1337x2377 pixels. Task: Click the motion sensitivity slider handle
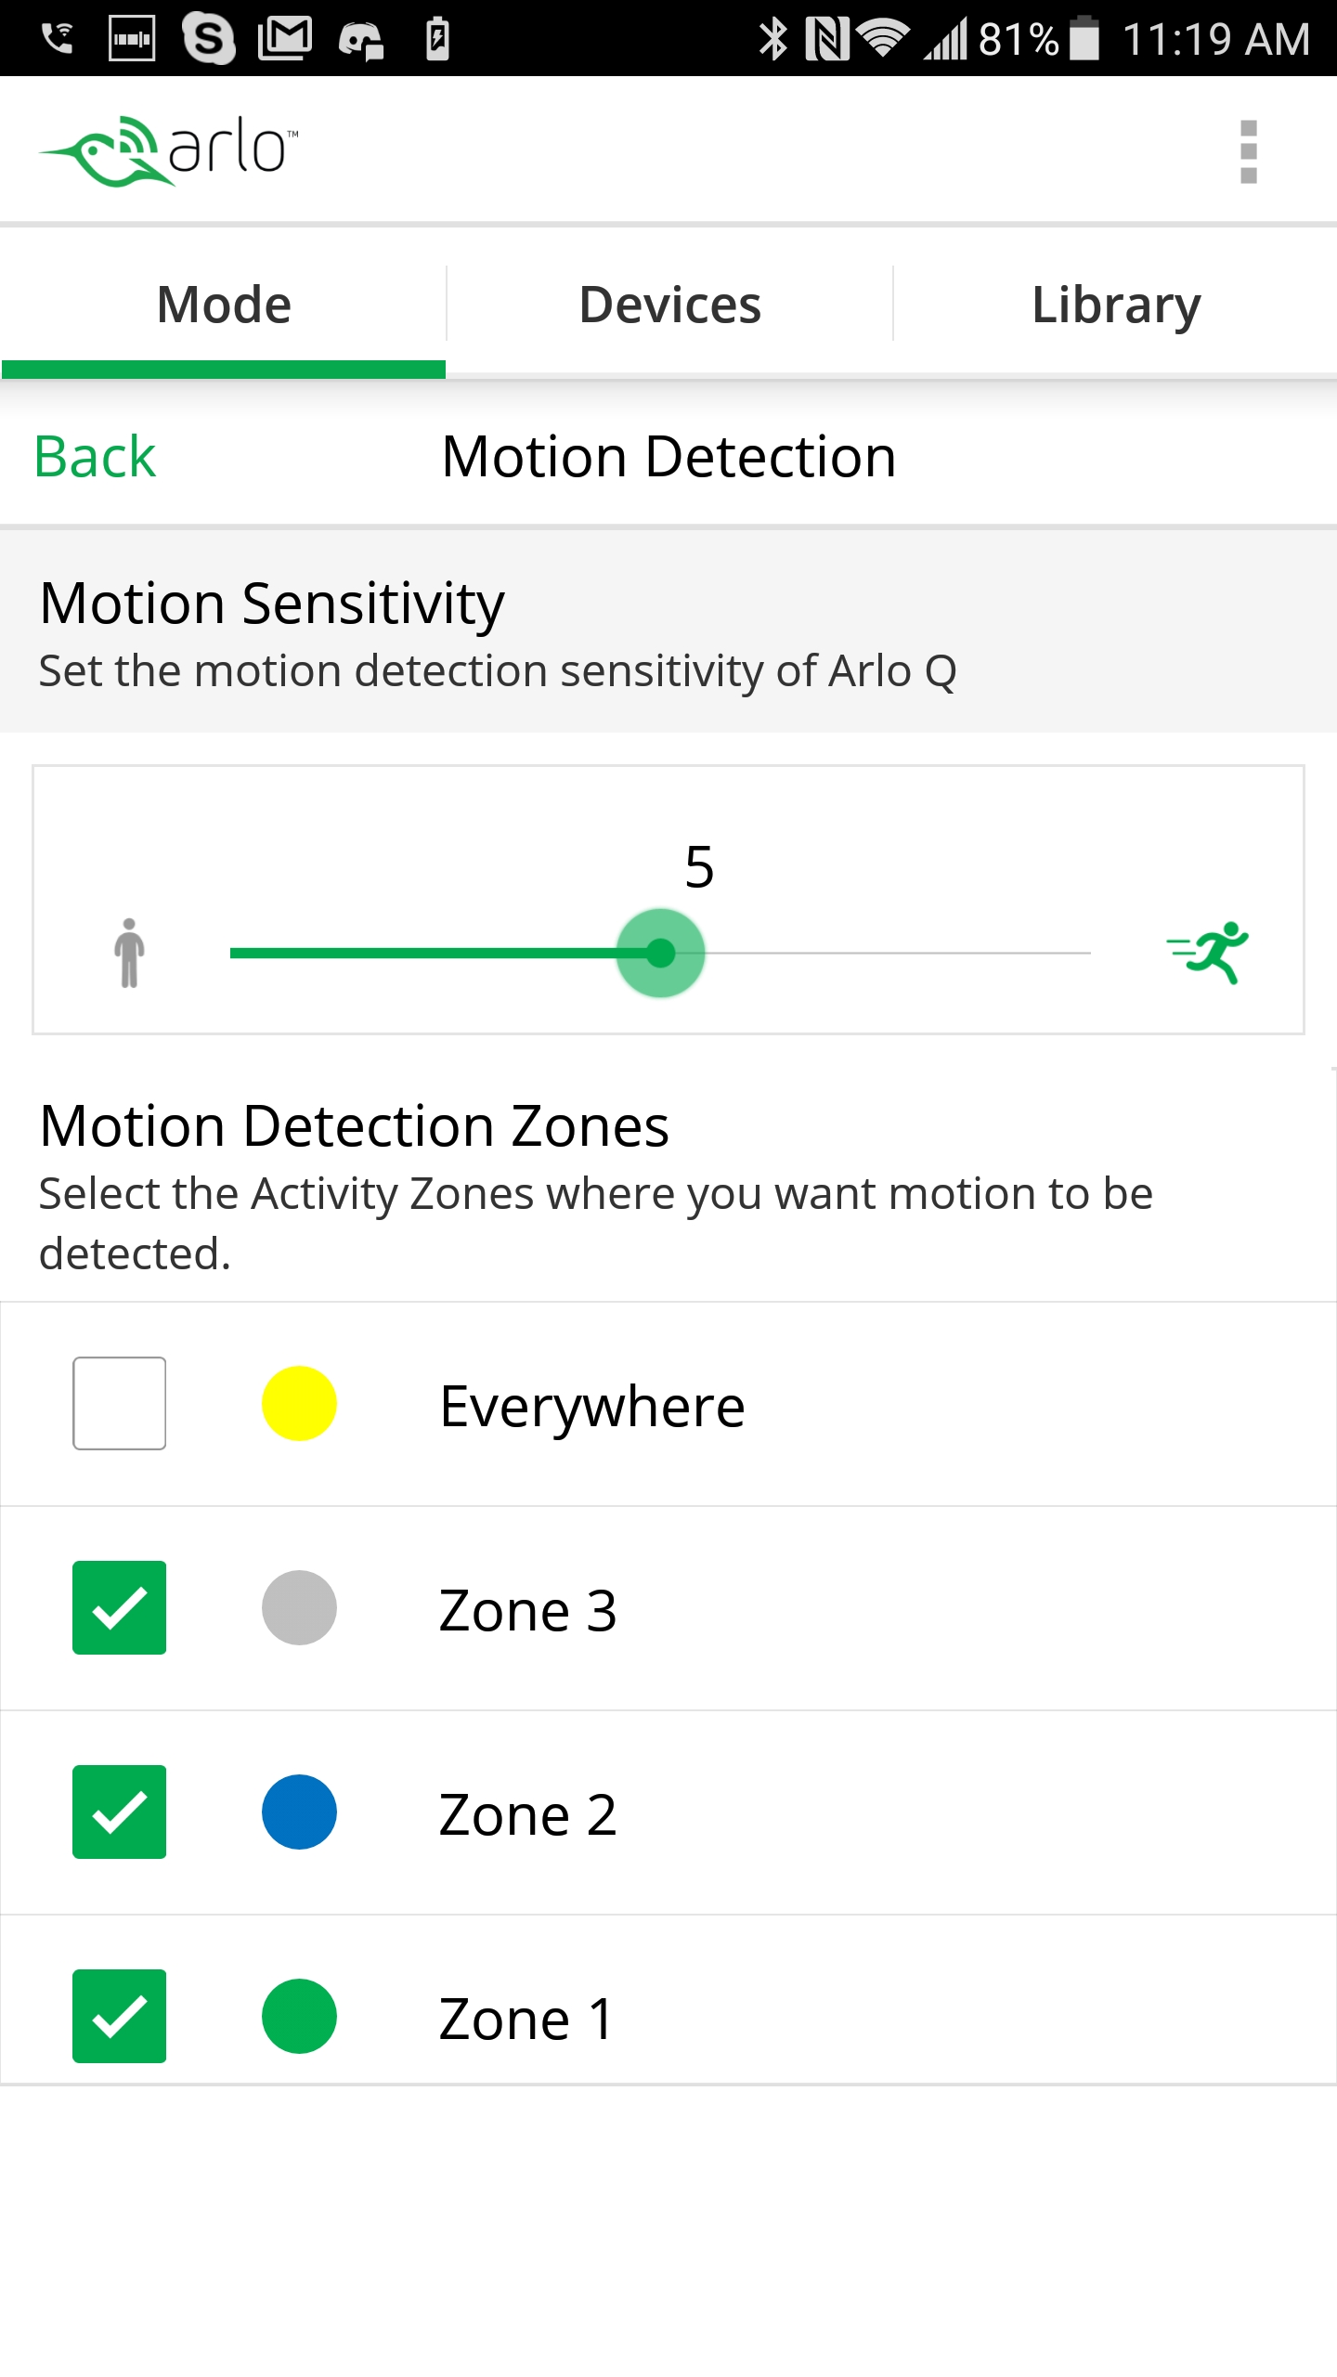tap(660, 953)
